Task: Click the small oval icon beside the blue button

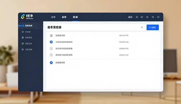Action: 142,27
